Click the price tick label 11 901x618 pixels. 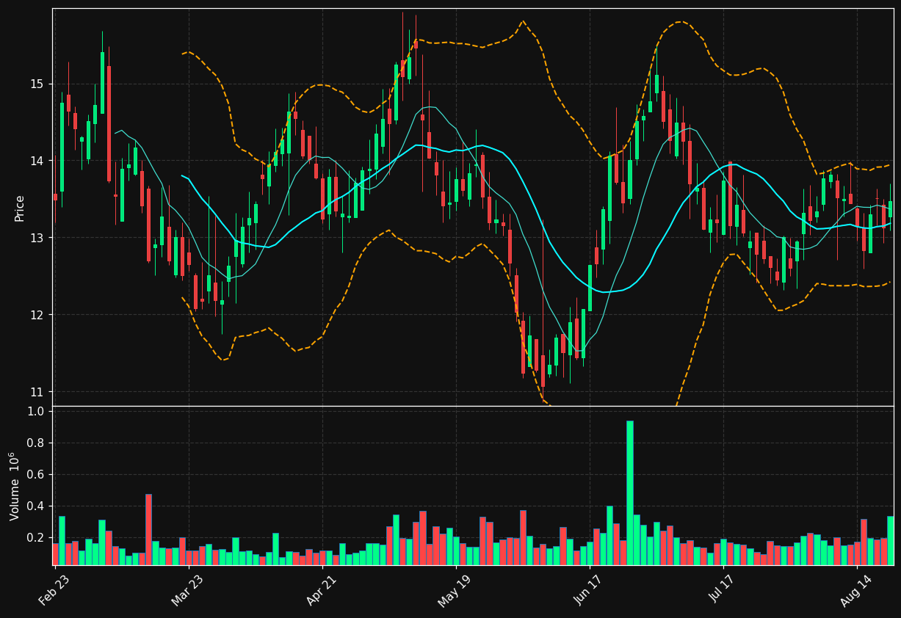tap(37, 391)
